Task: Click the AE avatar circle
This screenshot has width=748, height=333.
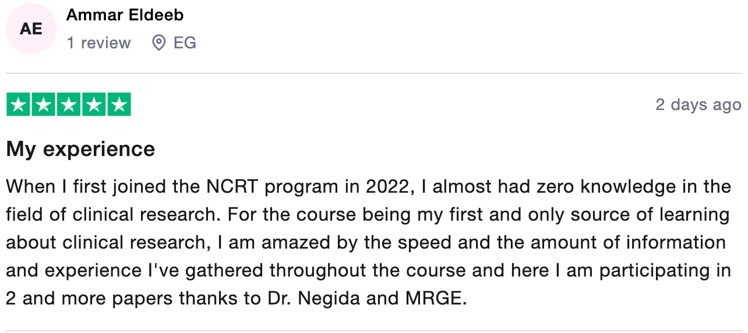Action: point(31,29)
